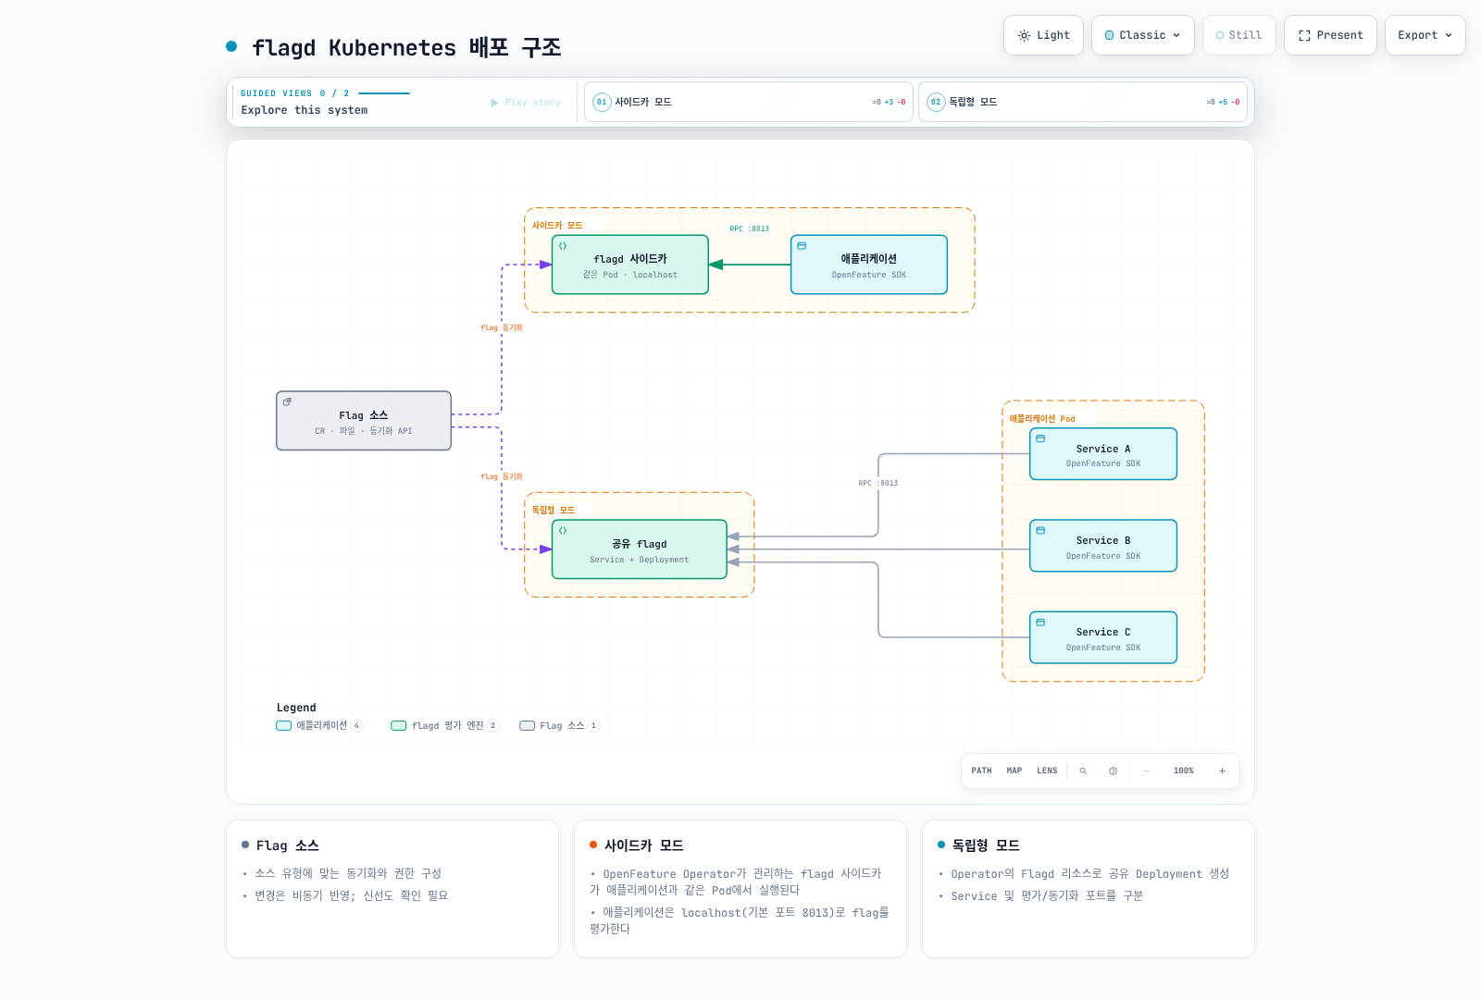The height and width of the screenshot is (999, 1481).
Task: Open the Classic style dropdown
Action: tap(1142, 35)
